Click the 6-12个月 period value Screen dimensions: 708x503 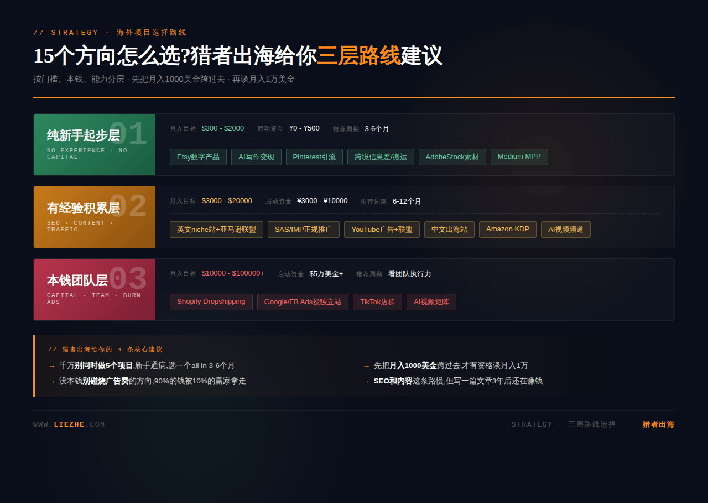pyautogui.click(x=407, y=201)
